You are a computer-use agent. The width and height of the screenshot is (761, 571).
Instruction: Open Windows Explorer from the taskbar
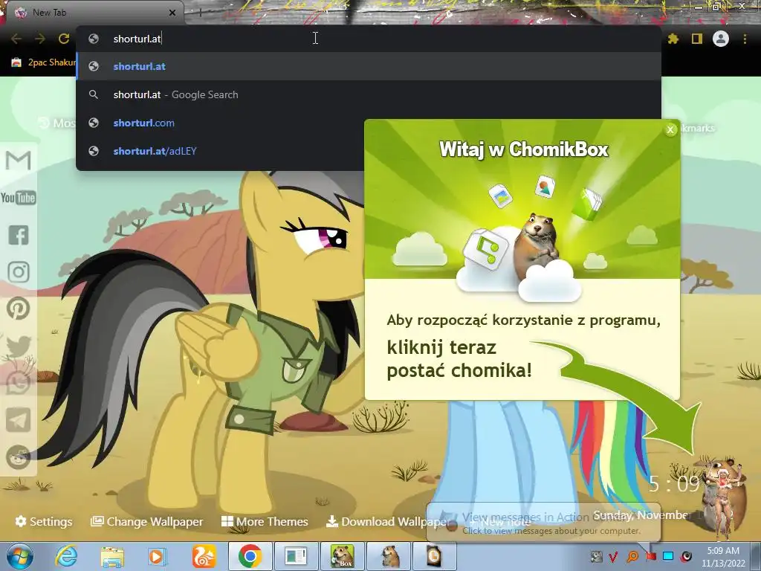coord(112,557)
